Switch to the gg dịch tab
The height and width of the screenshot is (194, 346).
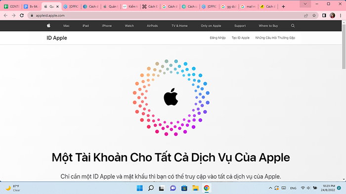229,6
